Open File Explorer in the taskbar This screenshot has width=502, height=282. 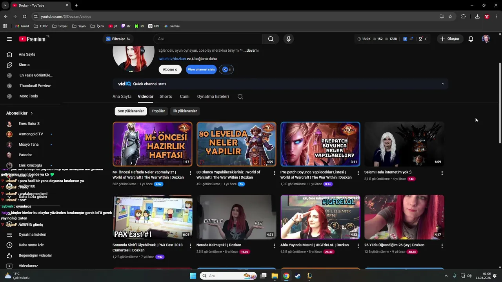275,276
